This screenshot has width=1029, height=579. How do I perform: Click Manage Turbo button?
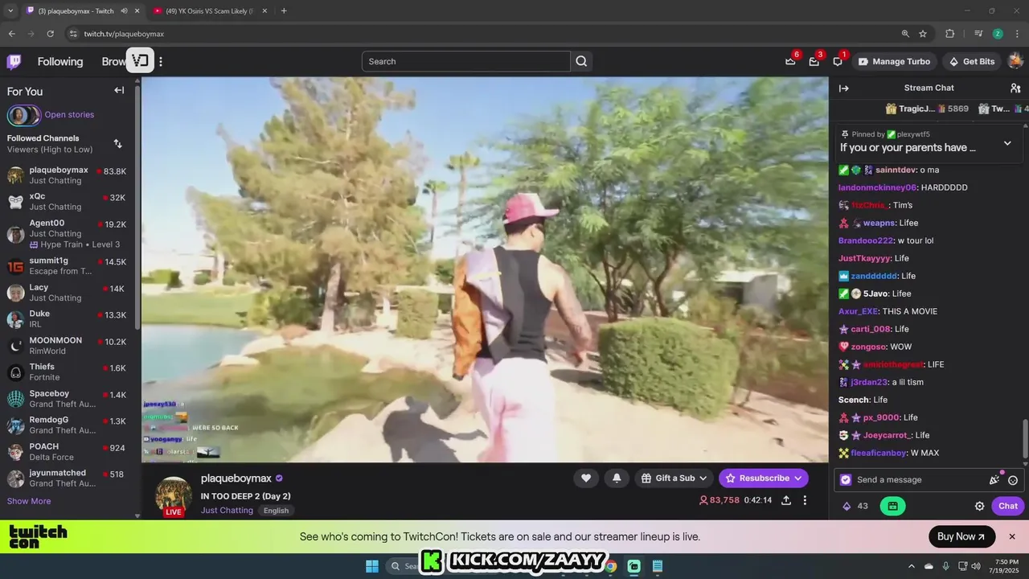894,61
